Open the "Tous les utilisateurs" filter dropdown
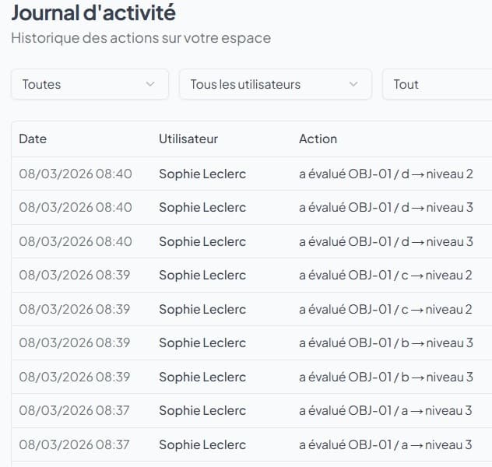The width and height of the screenshot is (492, 467). pos(275,84)
